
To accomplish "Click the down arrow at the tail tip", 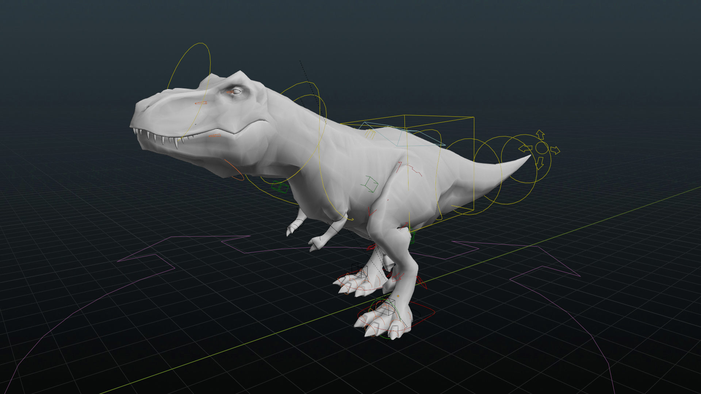I will click(x=539, y=163).
